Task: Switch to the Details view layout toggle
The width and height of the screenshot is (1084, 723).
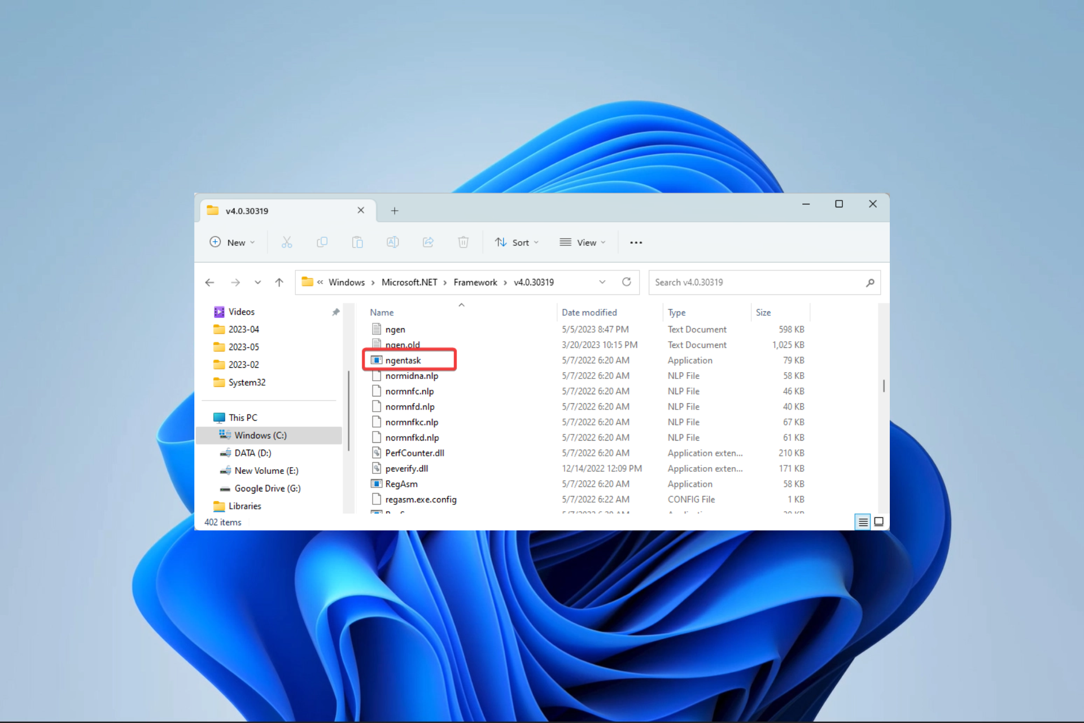Action: click(x=863, y=522)
